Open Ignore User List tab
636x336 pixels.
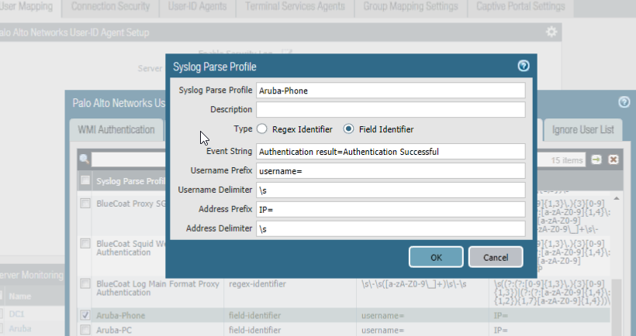coord(582,129)
